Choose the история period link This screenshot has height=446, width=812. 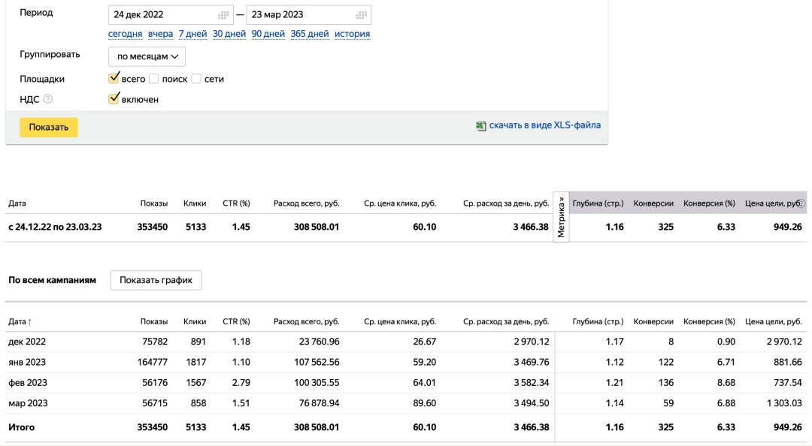coord(352,34)
